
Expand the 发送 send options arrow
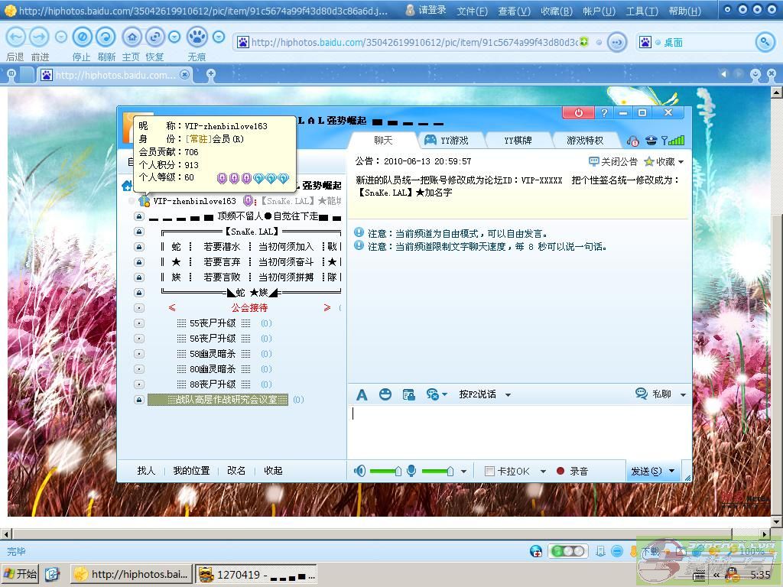coord(671,472)
